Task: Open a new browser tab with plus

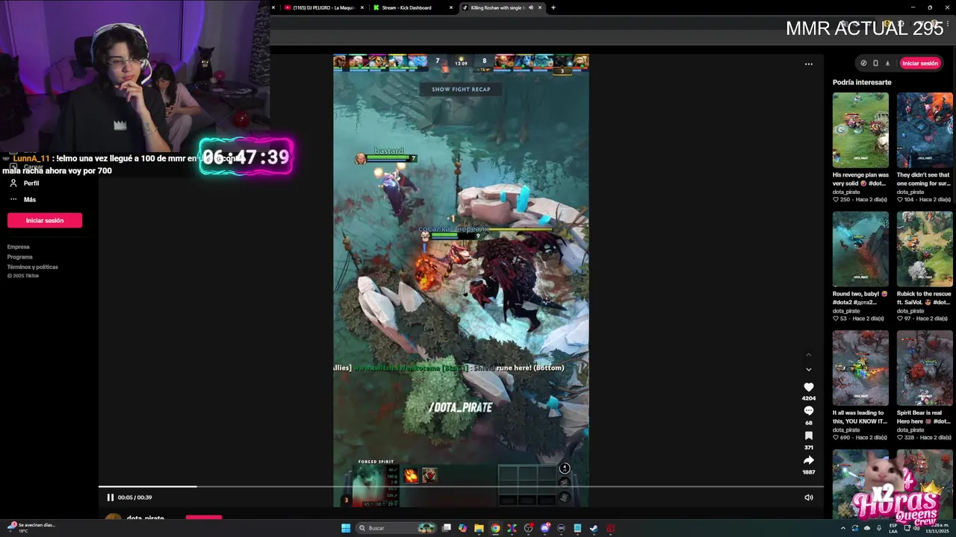Action: [x=553, y=7]
